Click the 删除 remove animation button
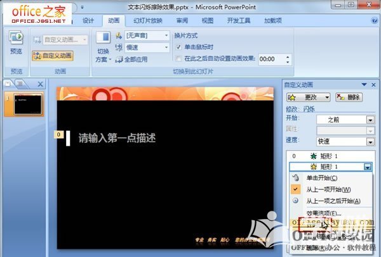 click(349, 97)
